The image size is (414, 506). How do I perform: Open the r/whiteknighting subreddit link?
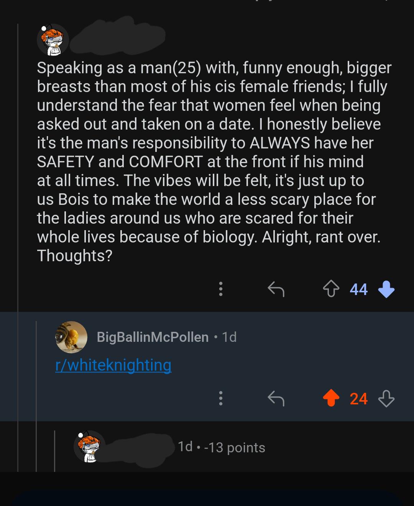tap(113, 365)
